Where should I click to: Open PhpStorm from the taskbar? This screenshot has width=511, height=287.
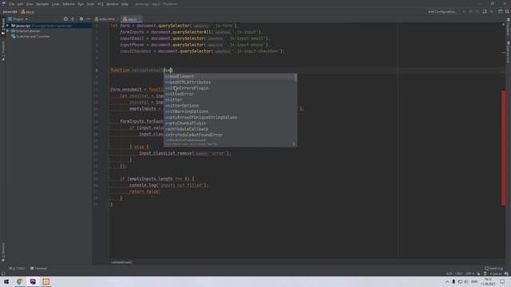(x=33, y=281)
